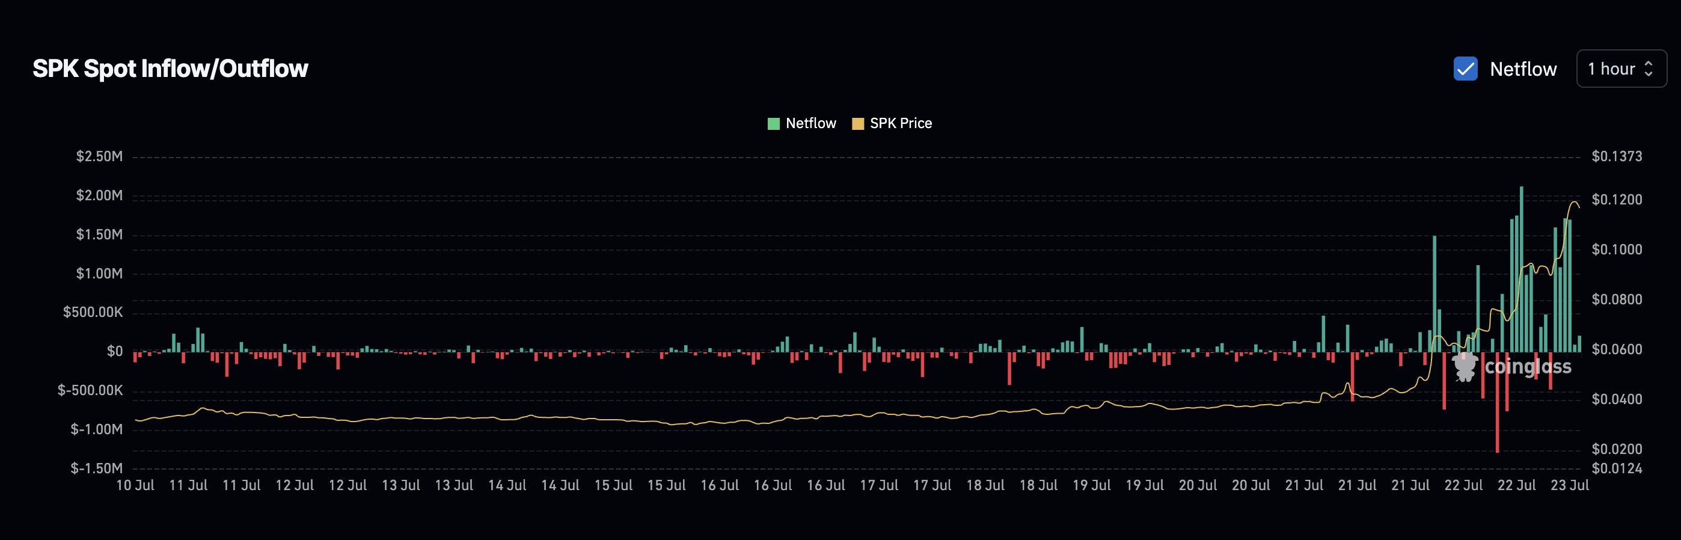Click the $0.1200 price axis label
The width and height of the screenshot is (1681, 540).
(1617, 200)
